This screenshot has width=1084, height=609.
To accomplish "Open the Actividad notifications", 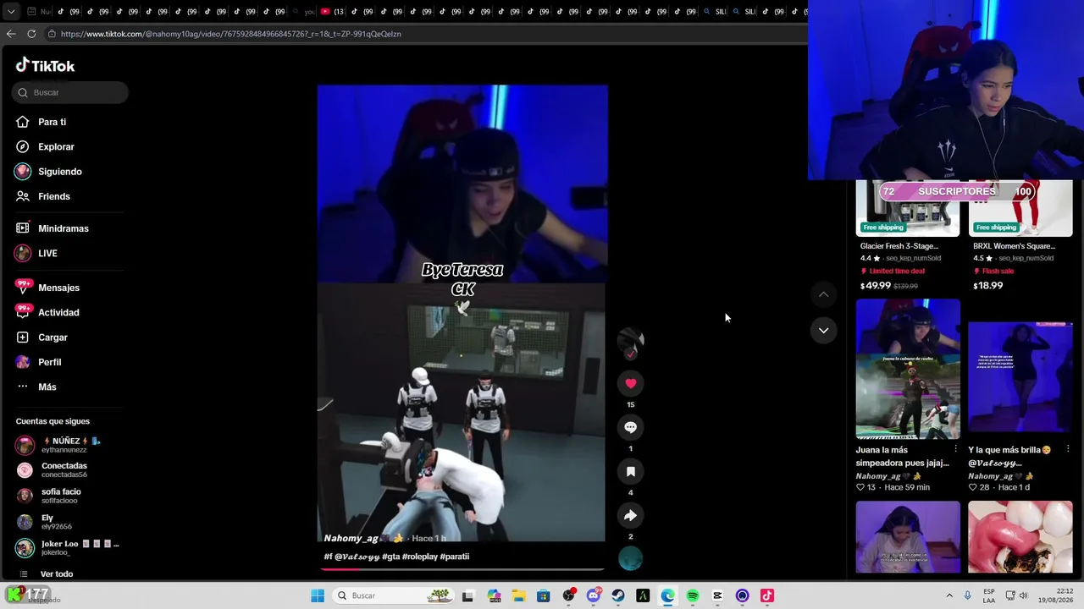I will tap(47, 312).
